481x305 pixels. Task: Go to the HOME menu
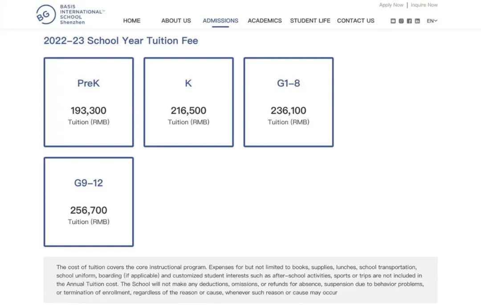(132, 20)
